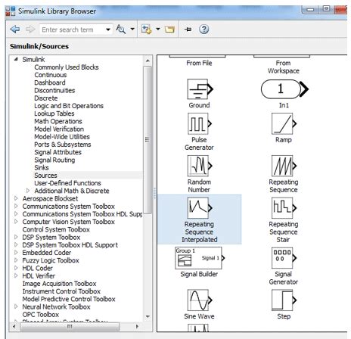Open the Sinks library

(x=42, y=168)
